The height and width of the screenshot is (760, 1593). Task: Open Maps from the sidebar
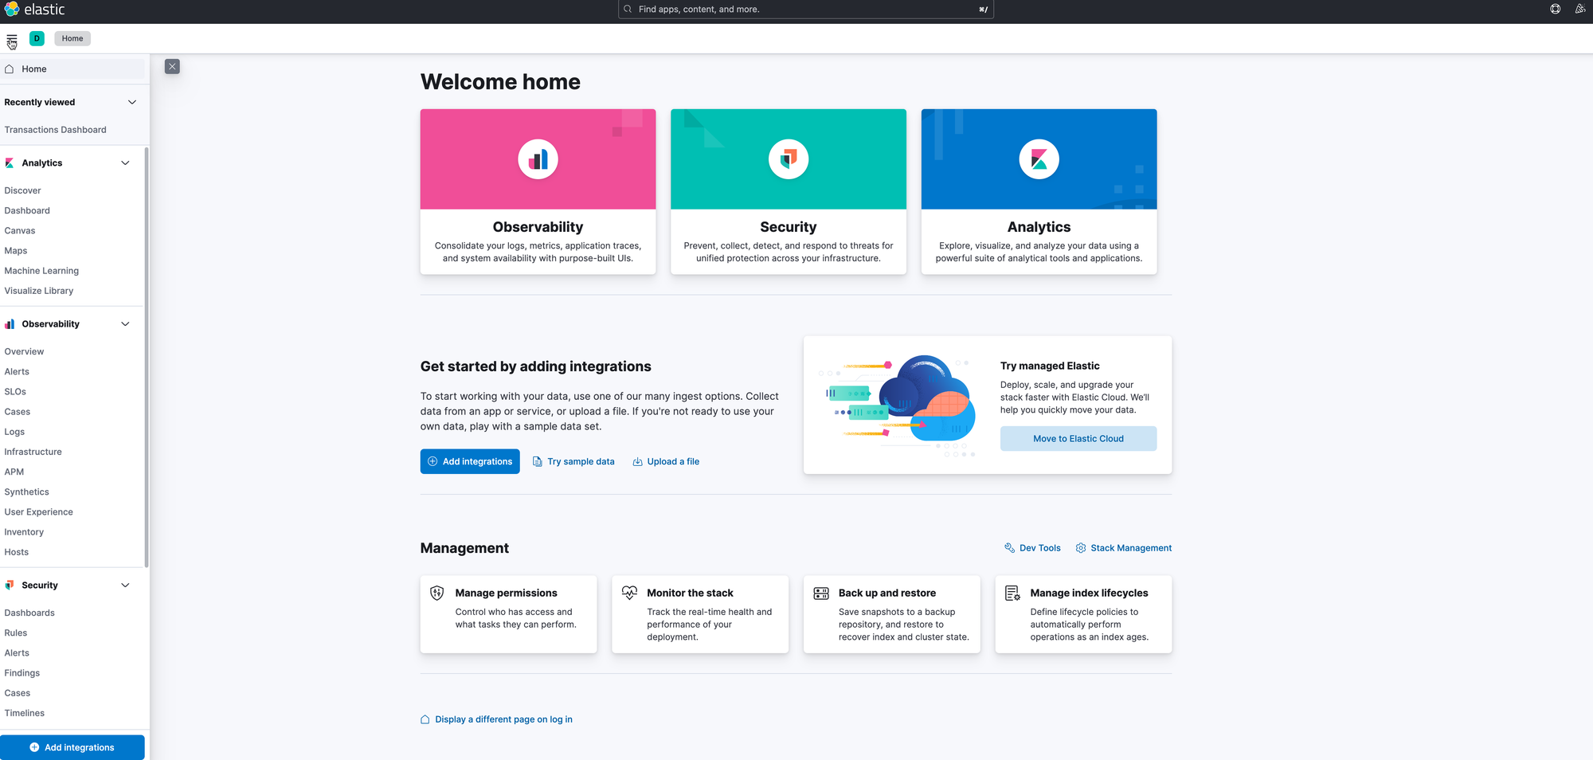16,251
